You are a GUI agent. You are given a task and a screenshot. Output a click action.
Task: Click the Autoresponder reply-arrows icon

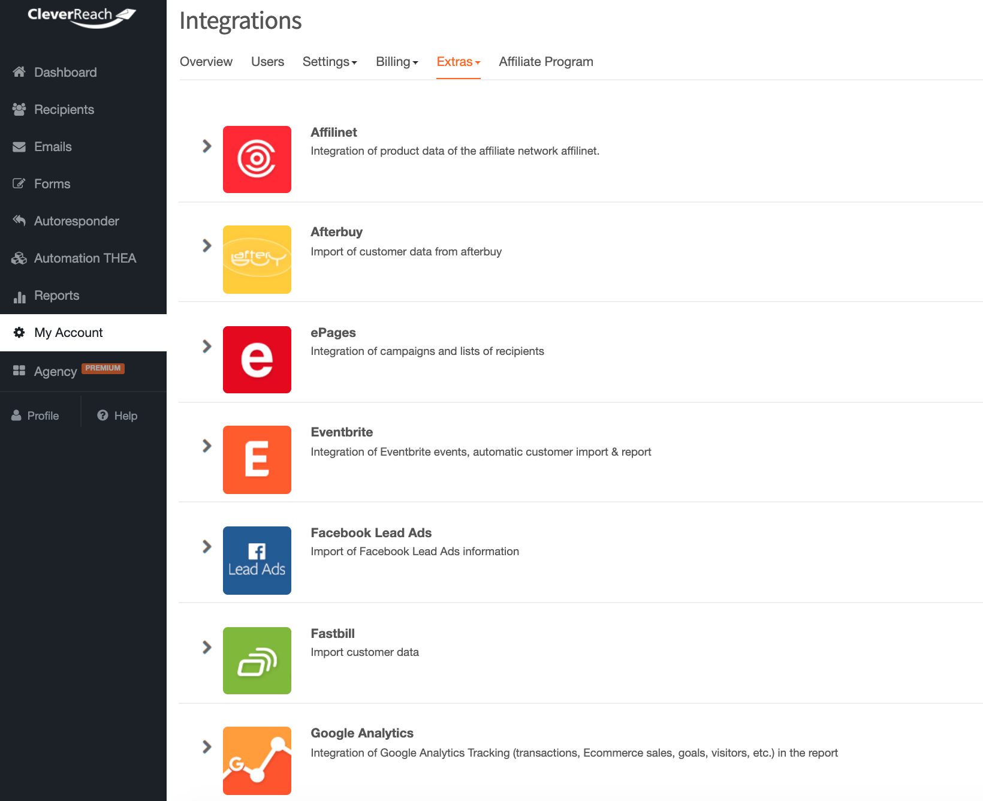[x=19, y=221]
